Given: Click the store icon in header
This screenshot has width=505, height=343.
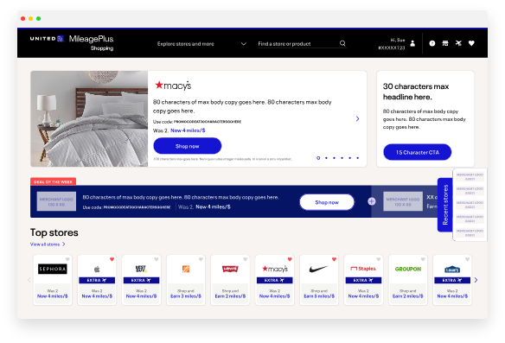Looking at the screenshot, I should click(445, 43).
